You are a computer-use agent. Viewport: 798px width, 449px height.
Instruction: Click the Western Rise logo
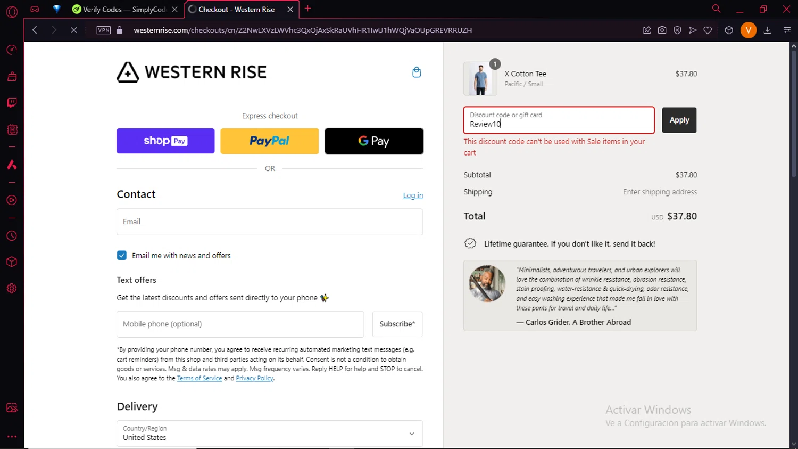coord(192,72)
